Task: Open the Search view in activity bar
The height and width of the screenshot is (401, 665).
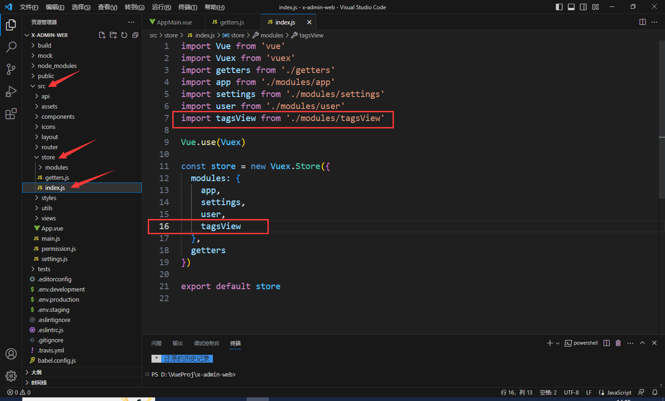Action: [11, 47]
